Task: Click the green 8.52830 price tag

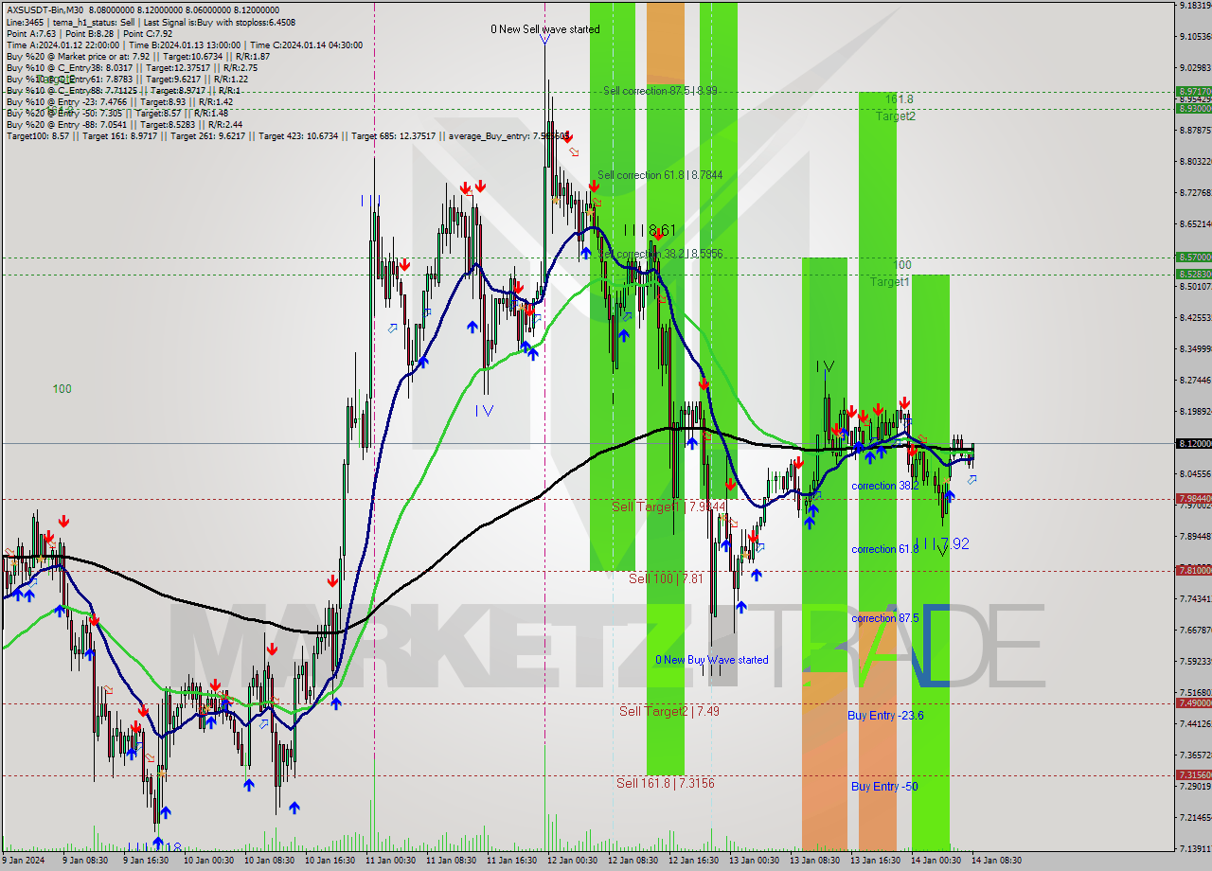Action: click(x=1193, y=274)
